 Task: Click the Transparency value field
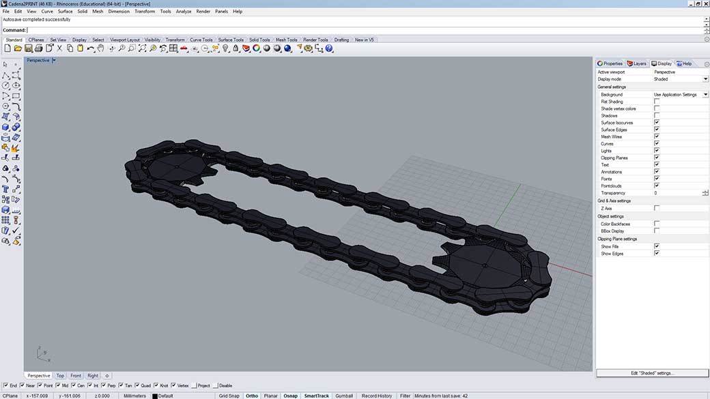677,193
